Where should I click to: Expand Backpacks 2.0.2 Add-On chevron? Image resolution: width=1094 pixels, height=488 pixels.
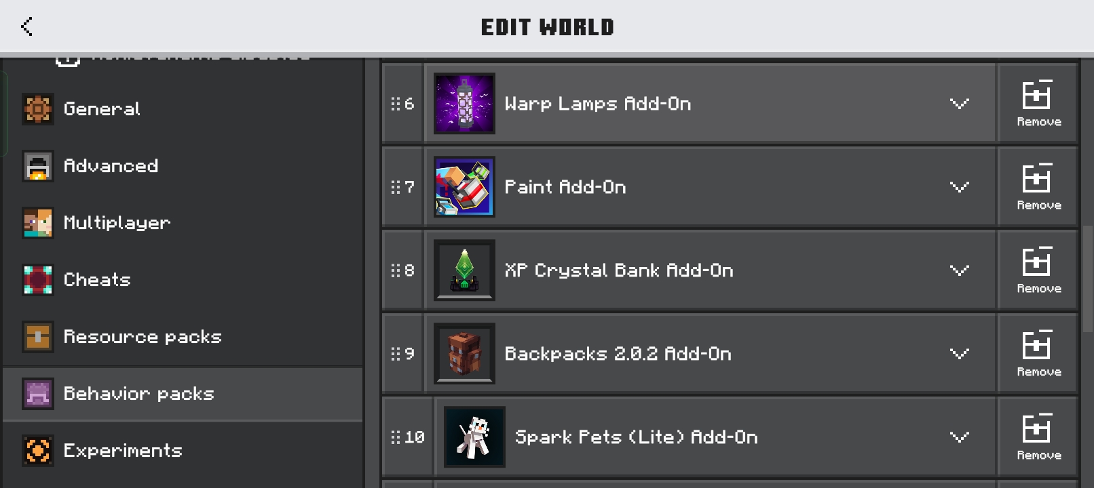click(959, 354)
